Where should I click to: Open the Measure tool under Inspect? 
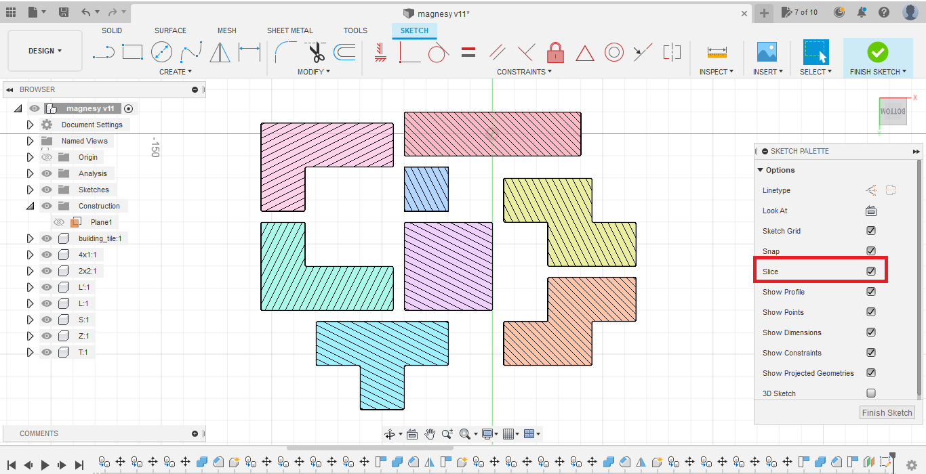pyautogui.click(x=717, y=51)
